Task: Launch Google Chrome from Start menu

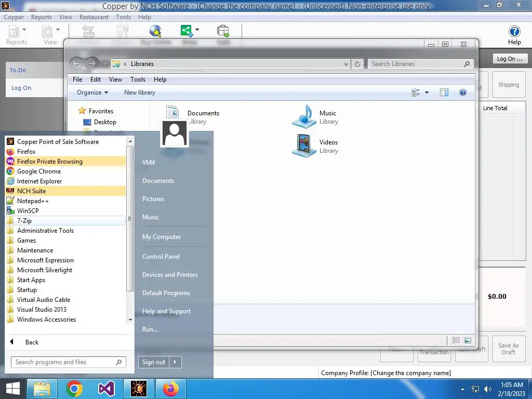Action: point(65,171)
